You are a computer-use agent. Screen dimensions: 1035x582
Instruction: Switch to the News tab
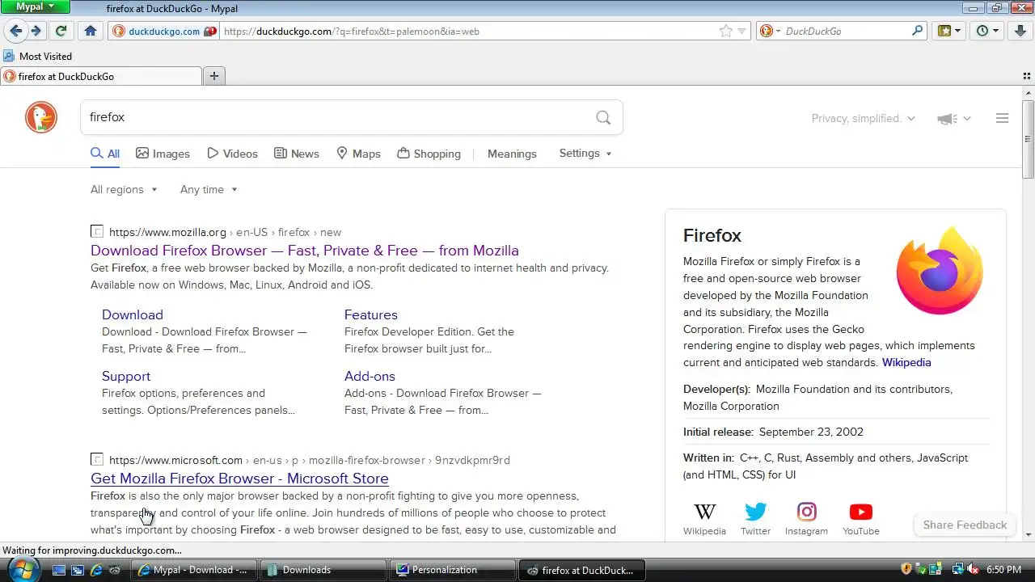[x=297, y=154]
